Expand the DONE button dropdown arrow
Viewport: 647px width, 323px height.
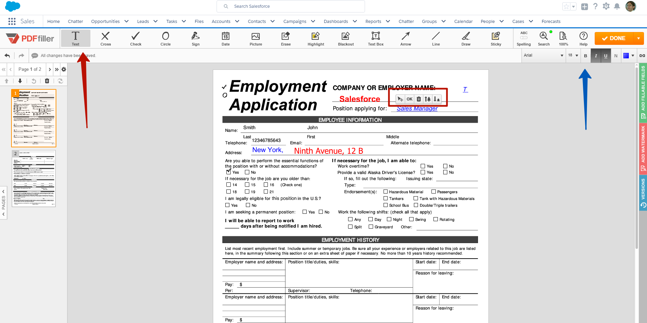[639, 38]
